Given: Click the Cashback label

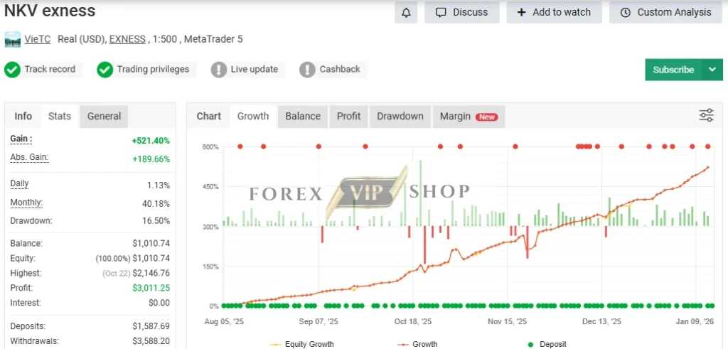Looking at the screenshot, I should coord(340,70).
